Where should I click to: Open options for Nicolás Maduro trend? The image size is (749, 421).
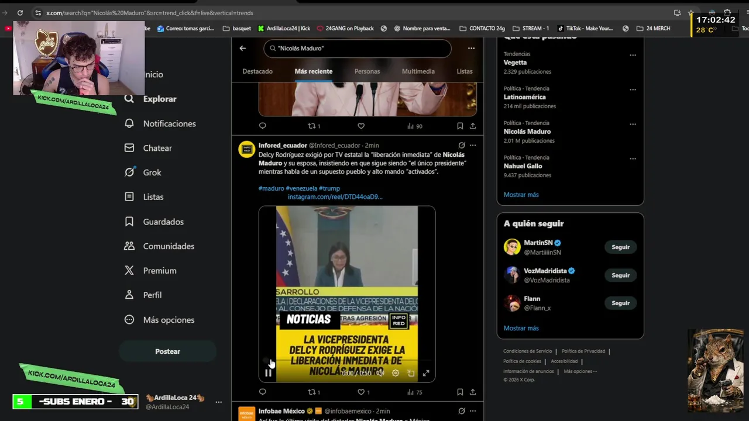tap(633, 124)
